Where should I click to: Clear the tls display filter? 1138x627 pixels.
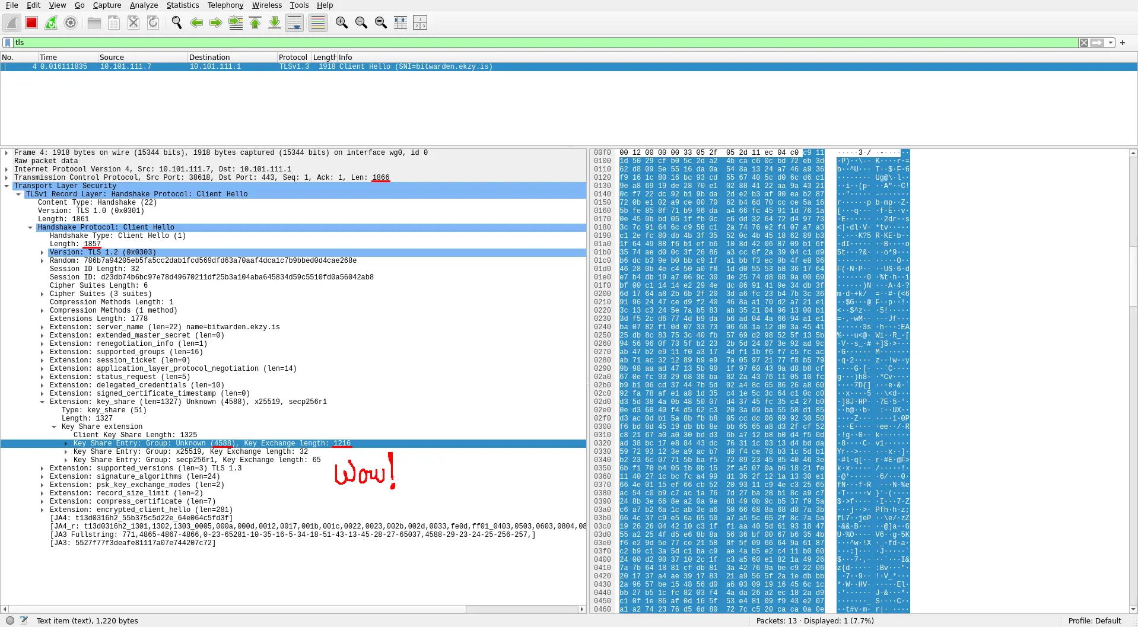coord(1084,43)
